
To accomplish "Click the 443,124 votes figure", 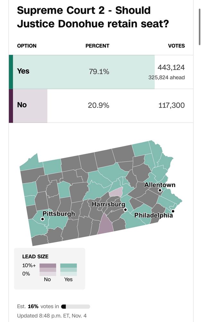I will [171, 68].
